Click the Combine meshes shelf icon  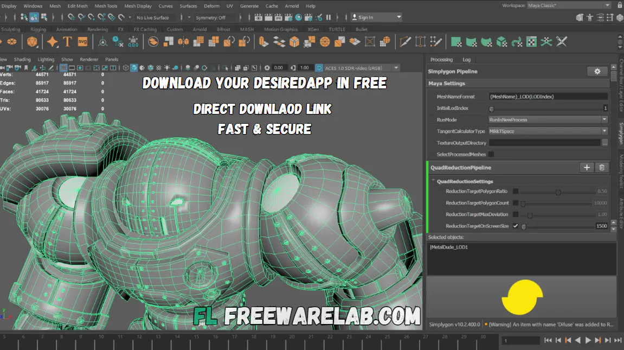[169, 42]
